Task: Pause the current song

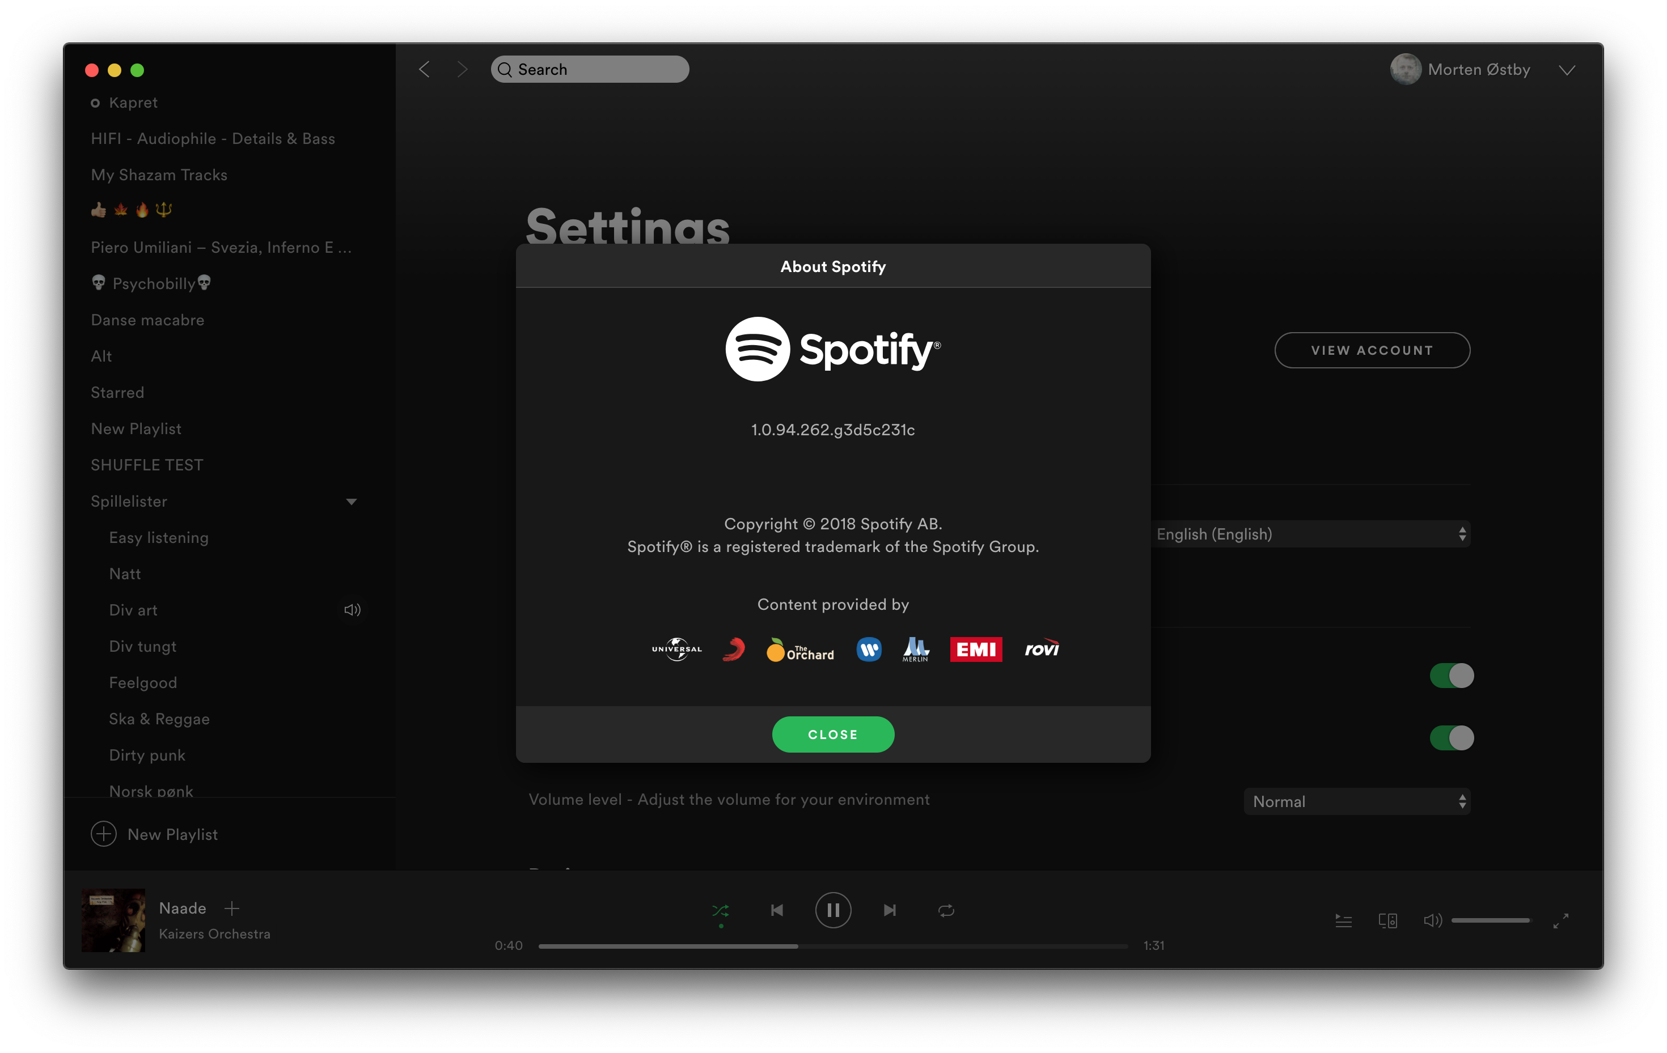Action: point(833,911)
